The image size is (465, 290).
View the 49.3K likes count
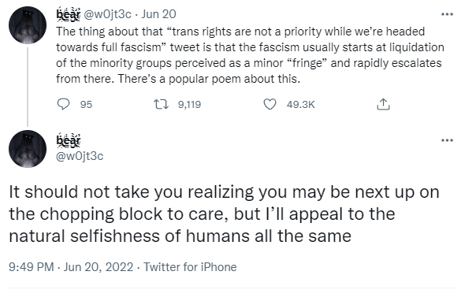pyautogui.click(x=300, y=104)
